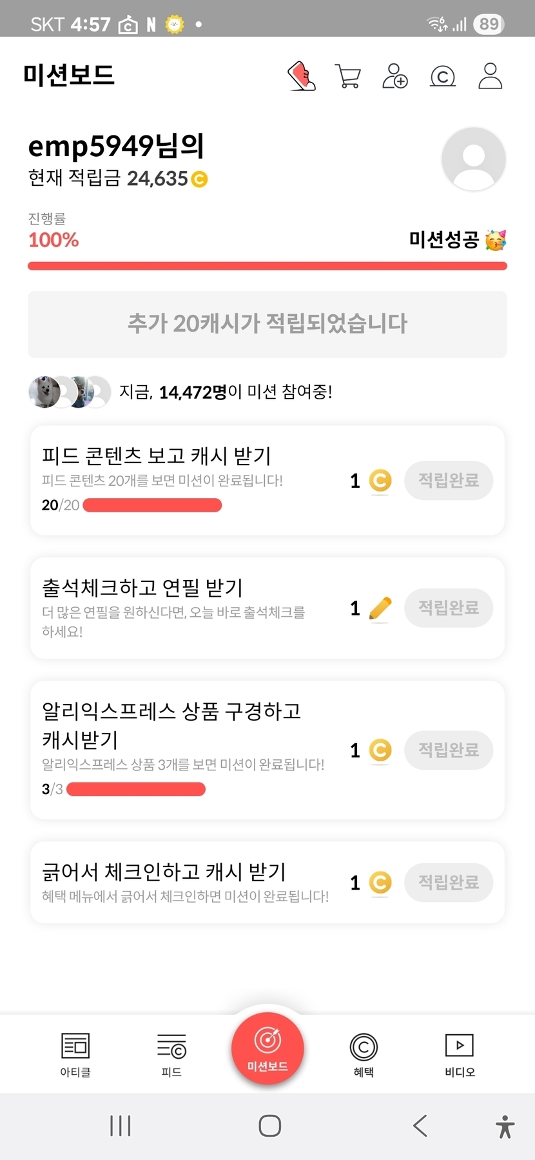Open the shopping cart icon
Screen dimensions: 535x1160
[348, 76]
